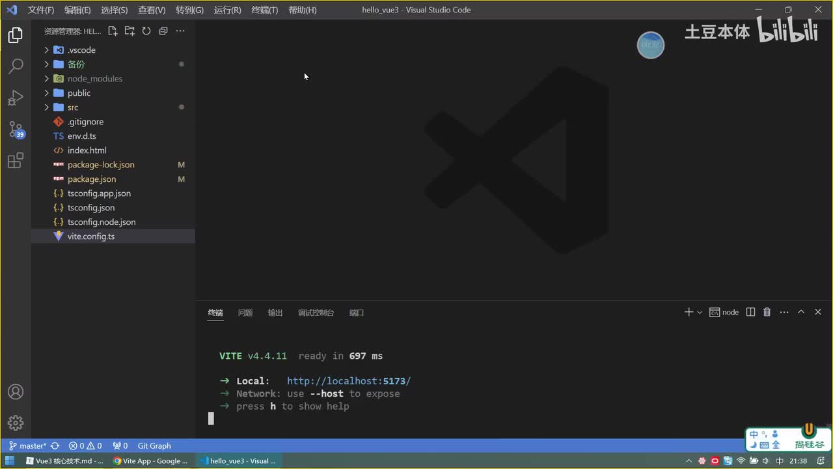Synchronize changes in the status bar
833x469 pixels.
(55, 446)
